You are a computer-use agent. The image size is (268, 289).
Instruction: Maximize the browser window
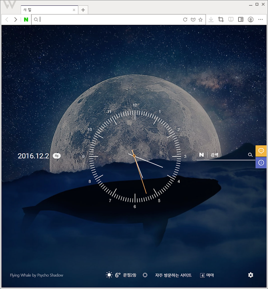257,4
